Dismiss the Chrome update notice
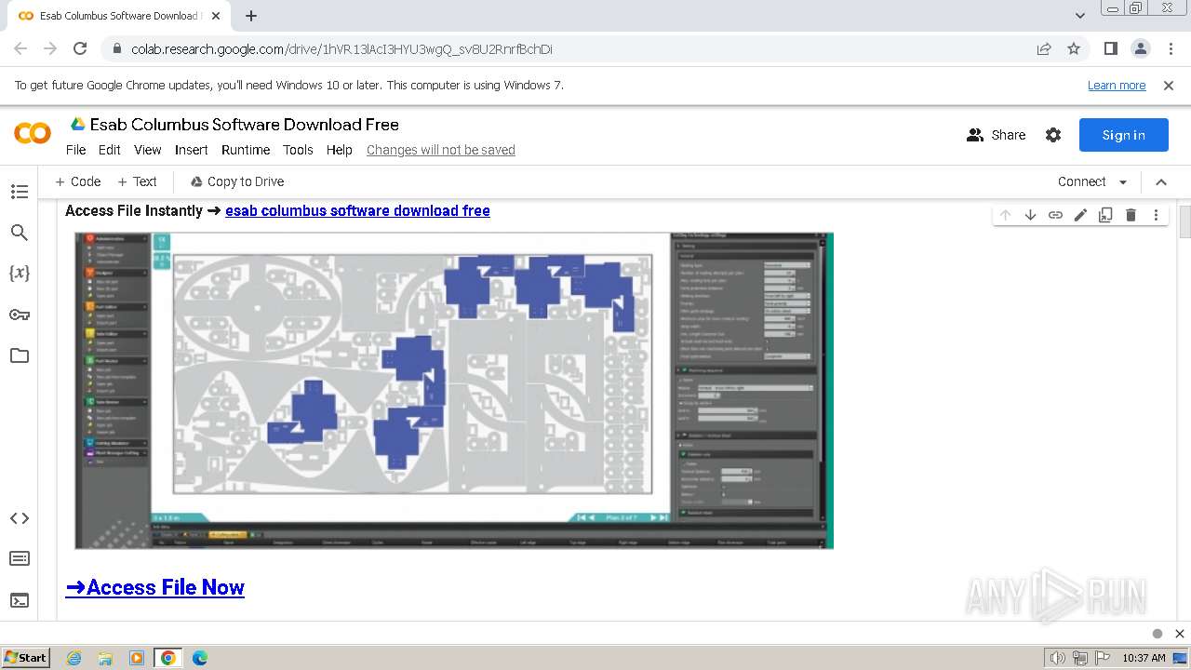The image size is (1191, 670). [x=1169, y=85]
